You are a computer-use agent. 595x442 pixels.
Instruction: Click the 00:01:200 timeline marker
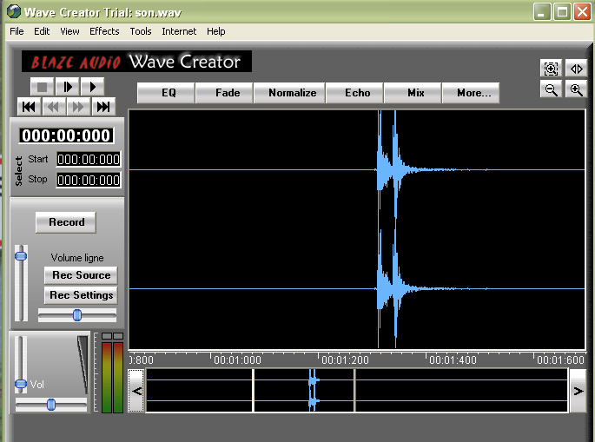345,360
